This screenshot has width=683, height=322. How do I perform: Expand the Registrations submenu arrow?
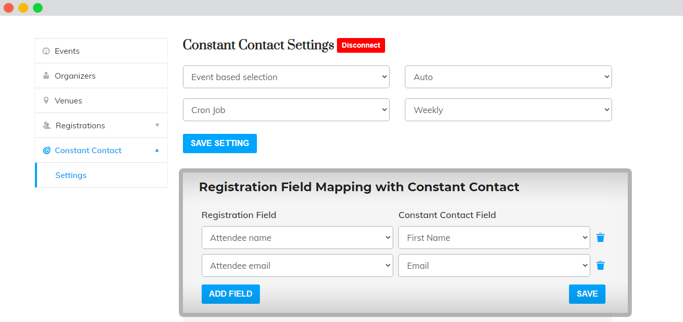pos(157,125)
